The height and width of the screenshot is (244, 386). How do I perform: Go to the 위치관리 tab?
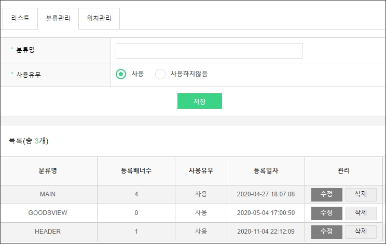(x=99, y=18)
